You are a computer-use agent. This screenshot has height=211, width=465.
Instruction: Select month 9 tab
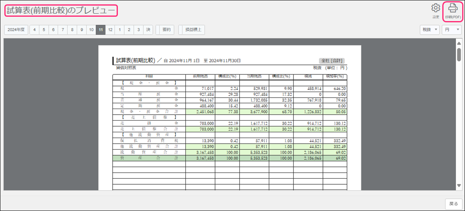tap(82, 30)
